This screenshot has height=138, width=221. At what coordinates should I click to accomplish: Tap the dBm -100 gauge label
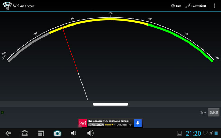pos(4,56)
